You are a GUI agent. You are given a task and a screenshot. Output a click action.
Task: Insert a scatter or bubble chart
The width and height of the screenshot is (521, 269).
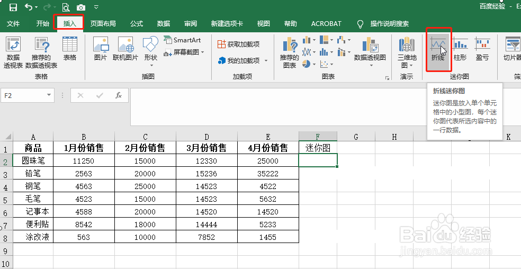[327, 64]
